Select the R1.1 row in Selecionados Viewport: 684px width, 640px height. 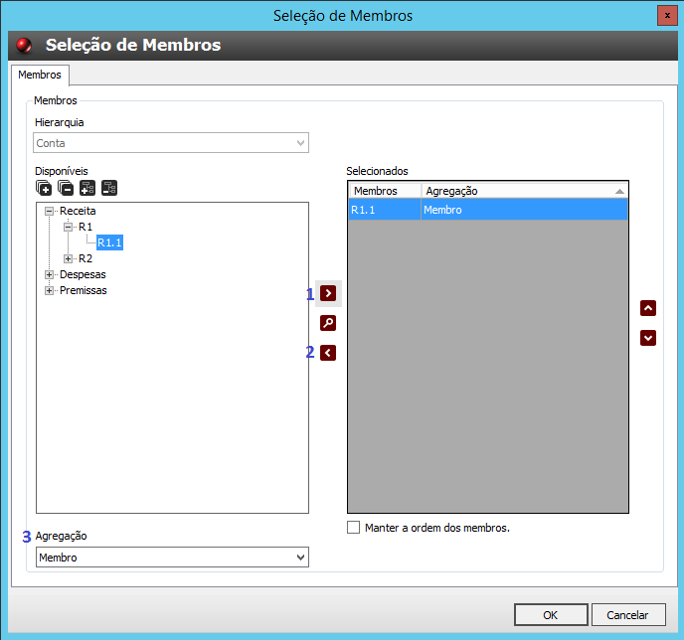(488, 210)
